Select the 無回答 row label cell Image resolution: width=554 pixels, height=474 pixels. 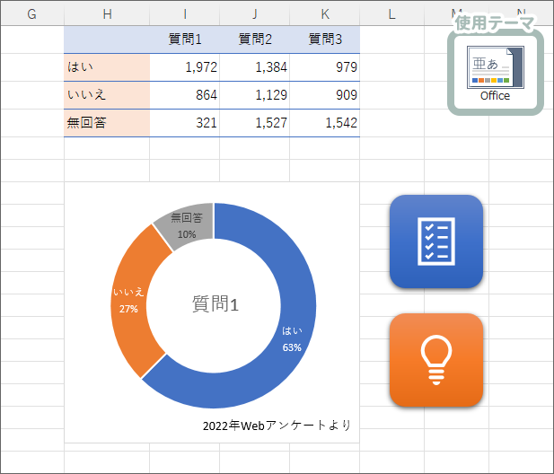point(107,123)
